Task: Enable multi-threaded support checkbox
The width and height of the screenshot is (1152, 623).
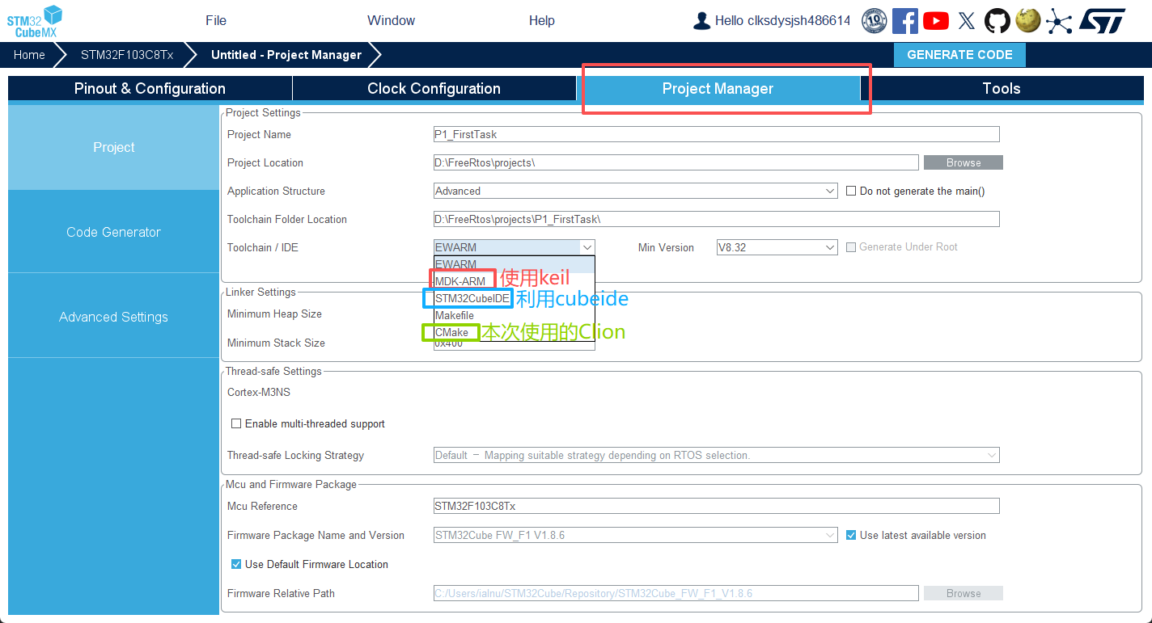Action: coord(236,423)
